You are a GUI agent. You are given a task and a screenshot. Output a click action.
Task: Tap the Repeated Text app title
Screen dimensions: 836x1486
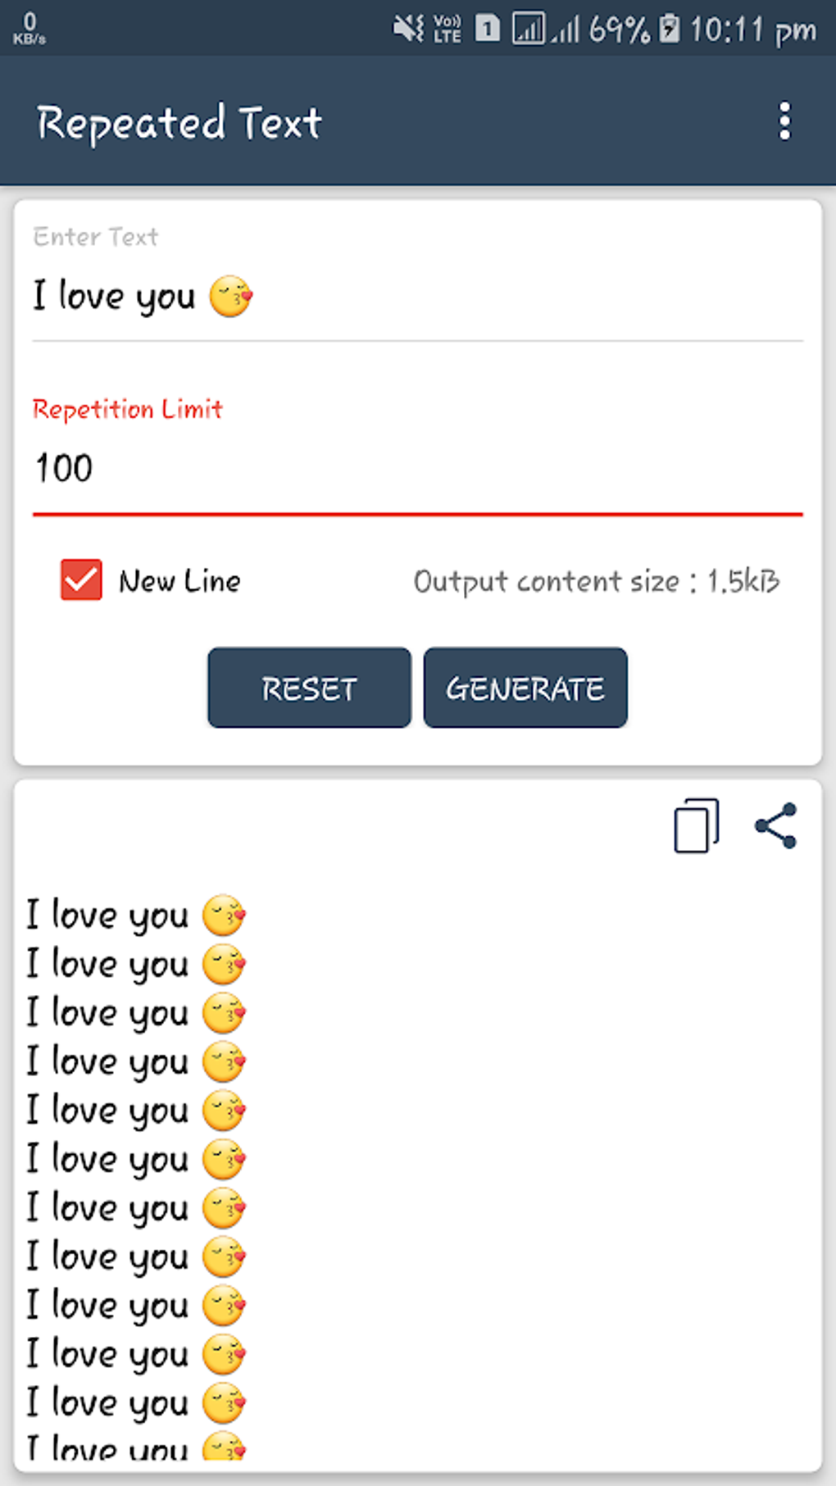tap(179, 123)
